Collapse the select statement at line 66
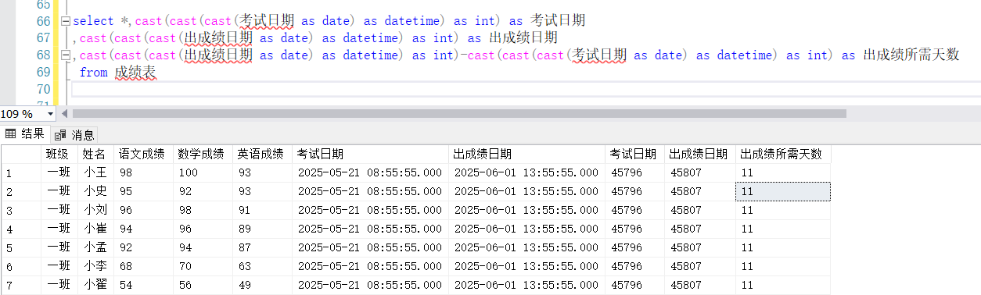Viewport: 981px width, 295px height. (66, 21)
